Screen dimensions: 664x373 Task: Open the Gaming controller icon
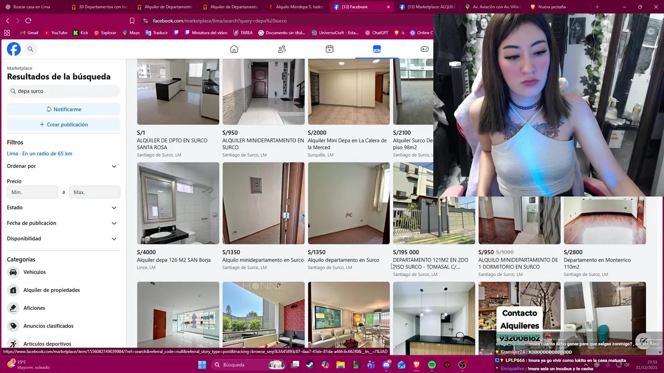pyautogui.click(x=424, y=49)
